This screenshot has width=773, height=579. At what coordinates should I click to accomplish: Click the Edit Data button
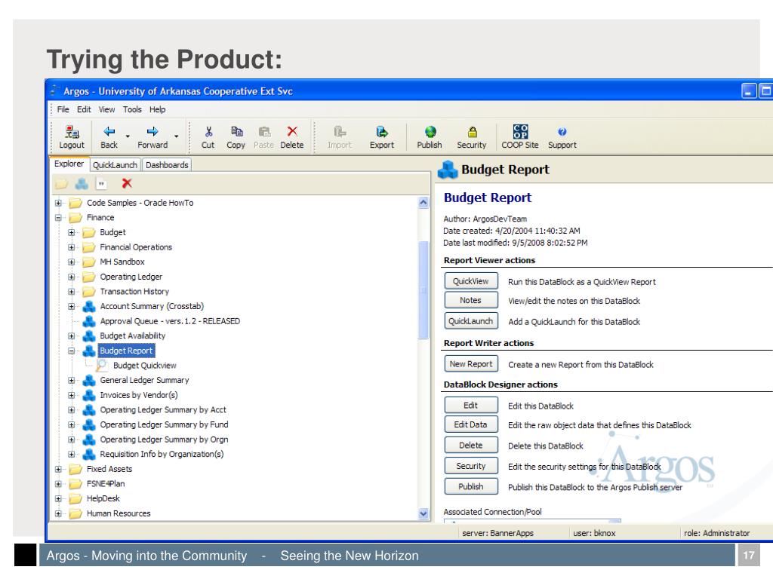pyautogui.click(x=471, y=424)
